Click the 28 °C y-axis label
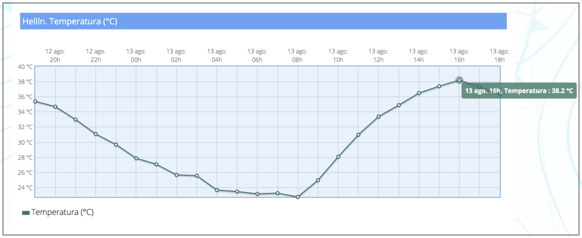 click(25, 158)
